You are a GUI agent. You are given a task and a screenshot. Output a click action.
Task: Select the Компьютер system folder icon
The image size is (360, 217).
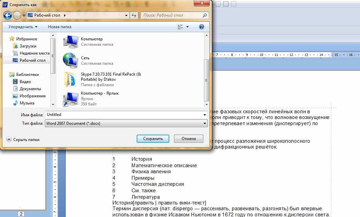click(70, 42)
